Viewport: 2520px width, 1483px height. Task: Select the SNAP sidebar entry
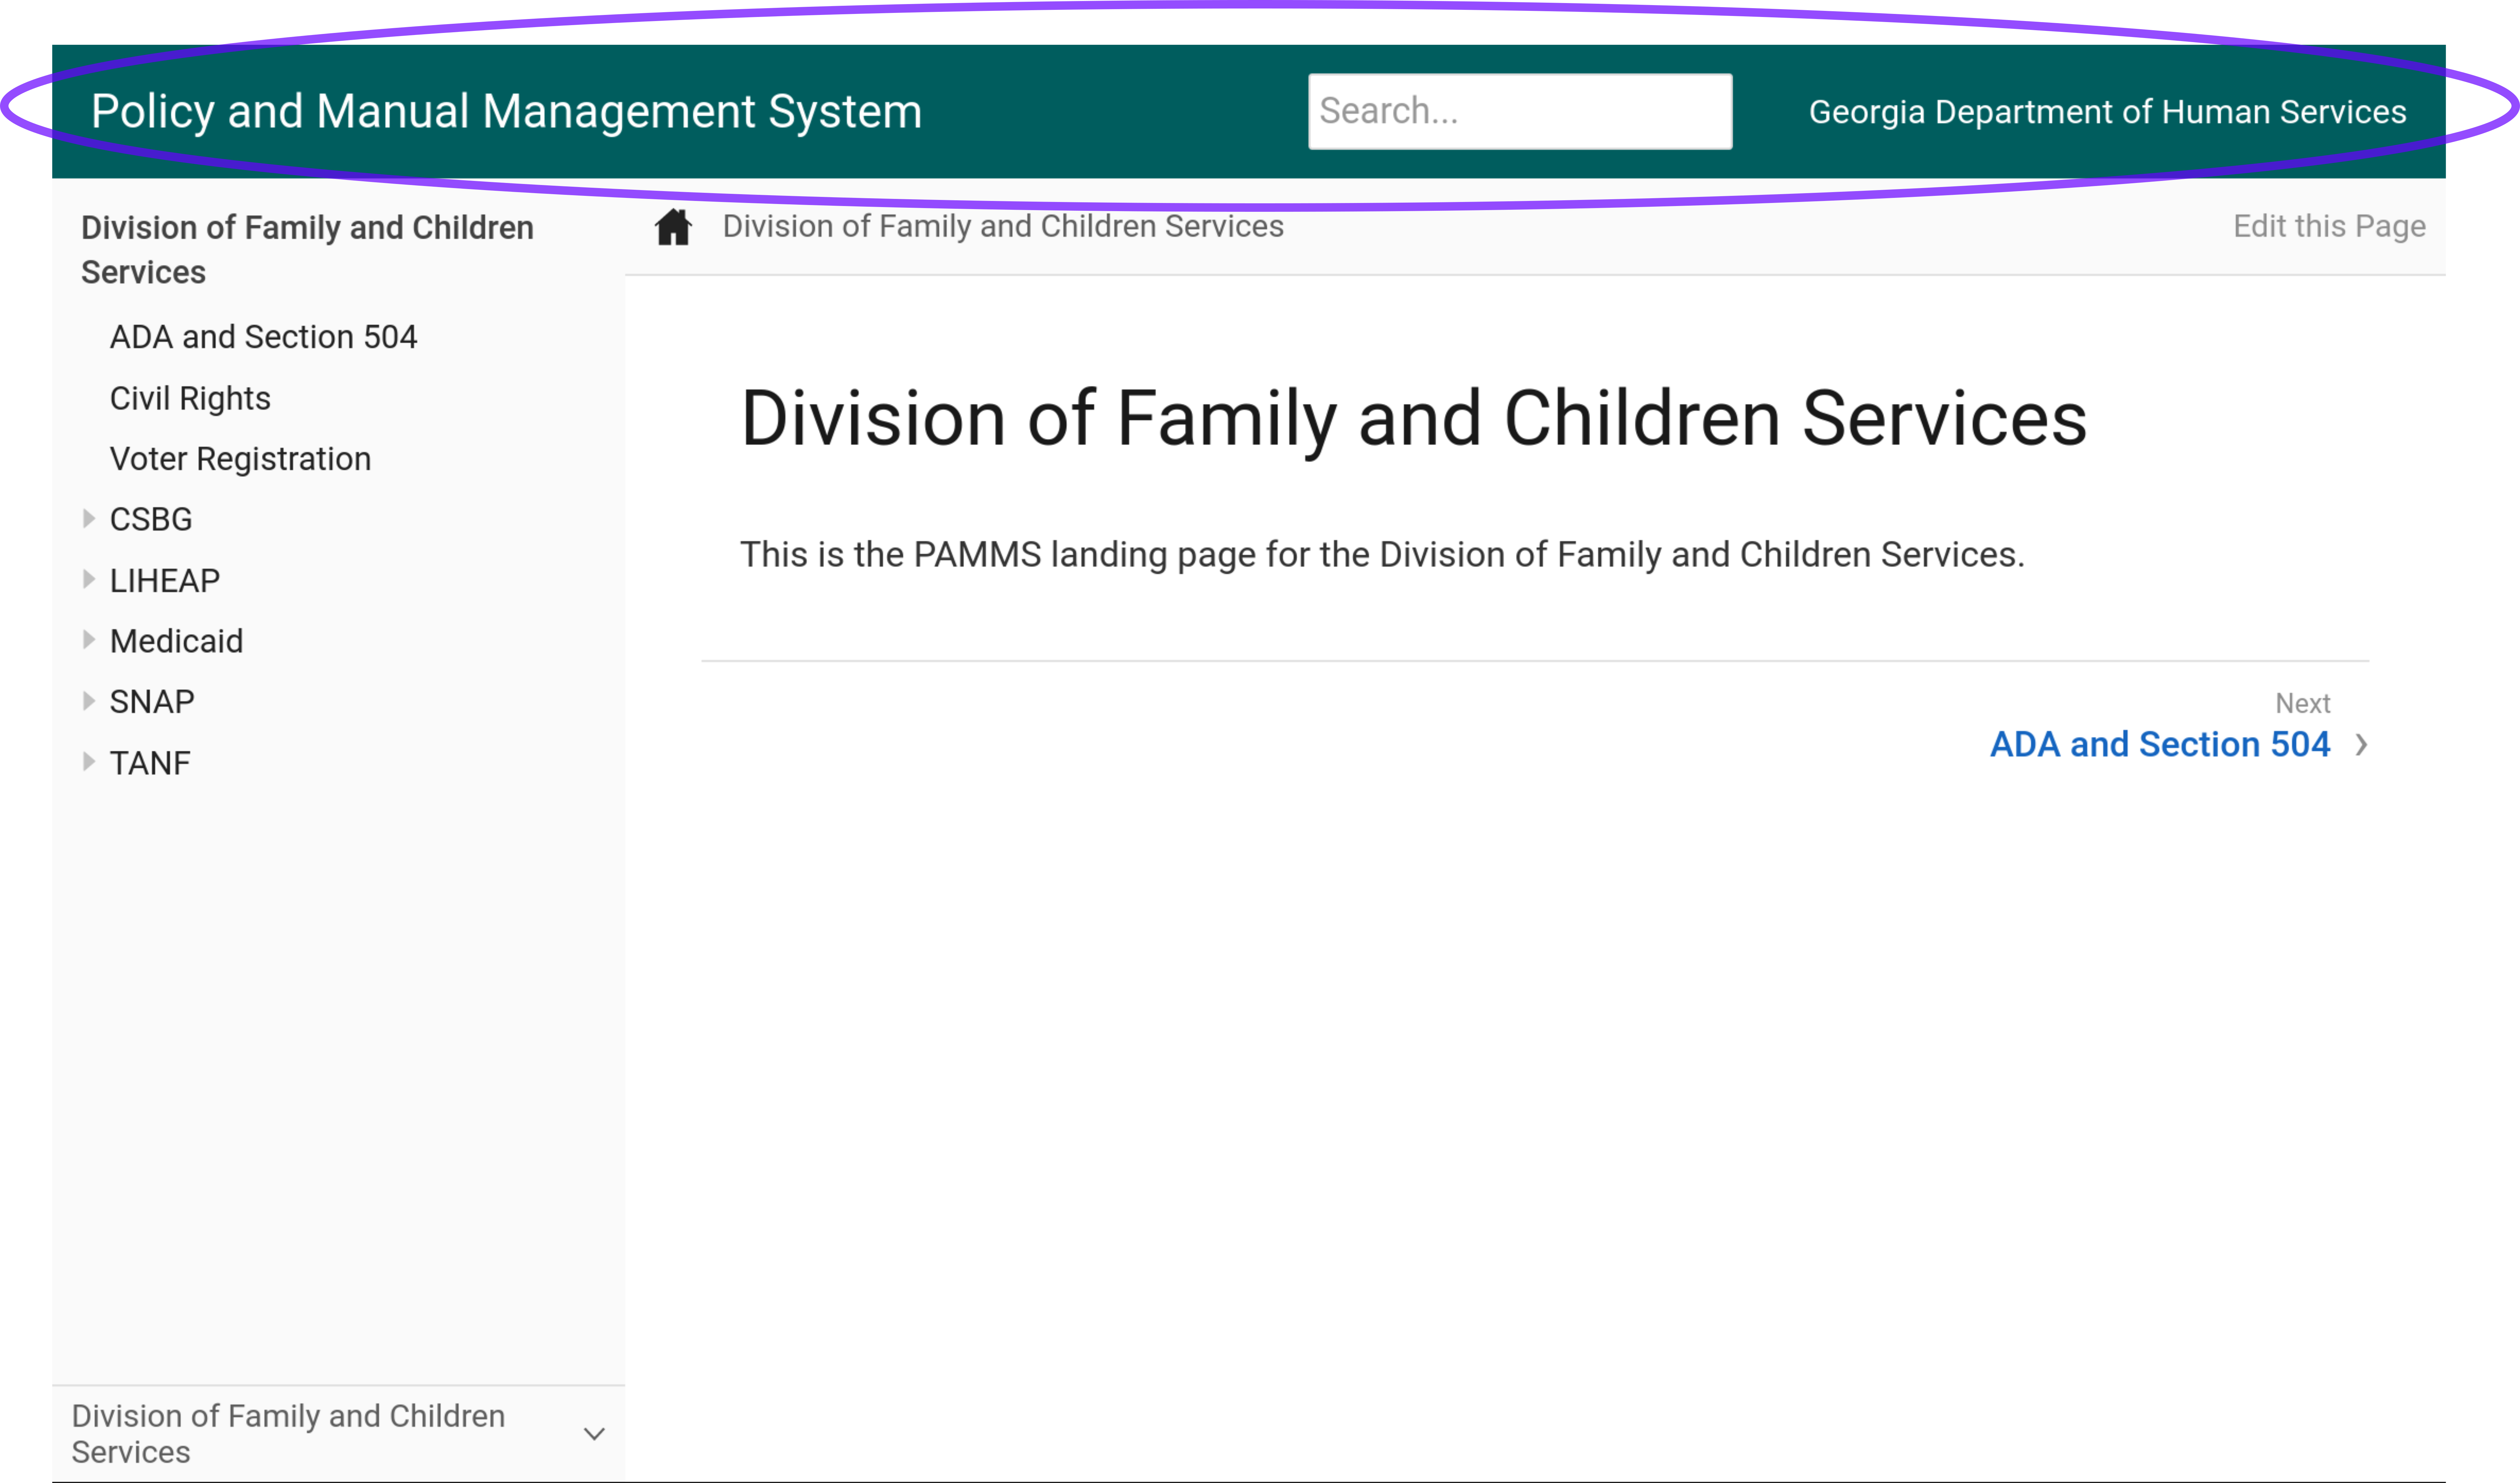click(x=152, y=702)
